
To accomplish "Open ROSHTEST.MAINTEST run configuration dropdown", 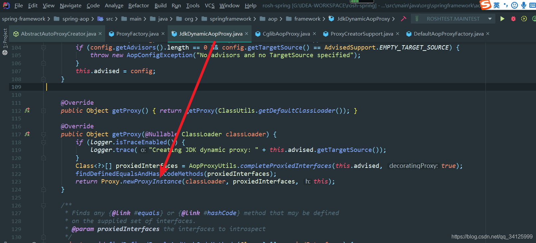I will click(453, 19).
